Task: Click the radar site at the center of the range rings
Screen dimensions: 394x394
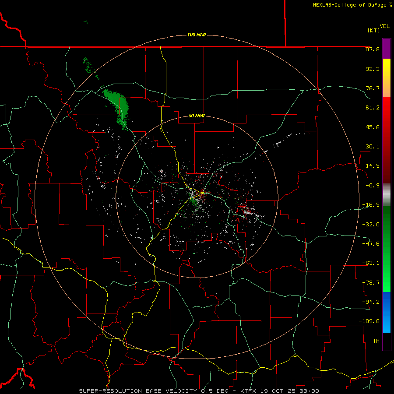Action: [197, 197]
